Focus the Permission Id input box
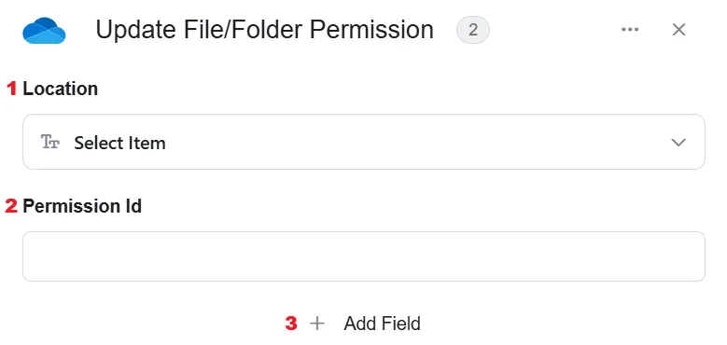 364,256
